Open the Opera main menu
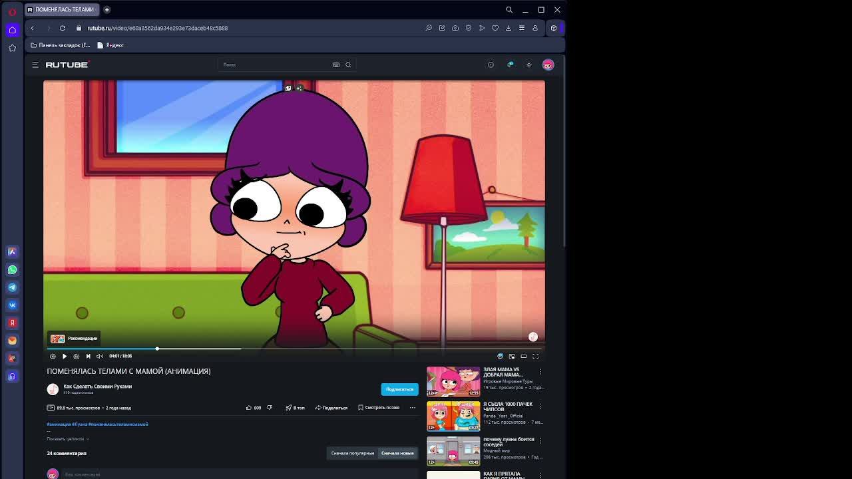This screenshot has width=852, height=479. click(12, 11)
